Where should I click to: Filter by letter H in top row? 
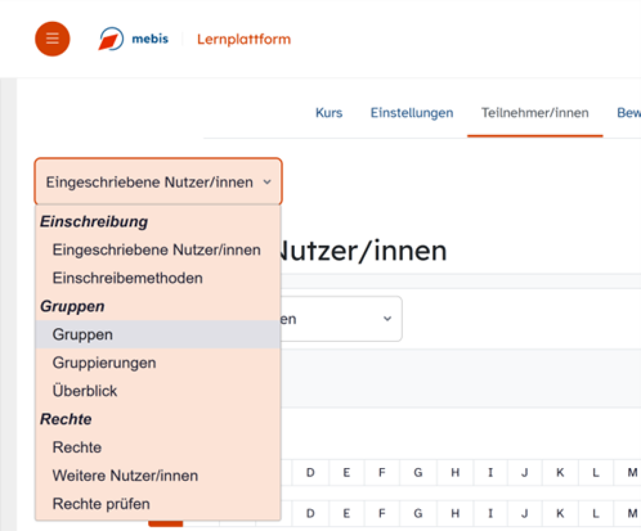coord(455,472)
